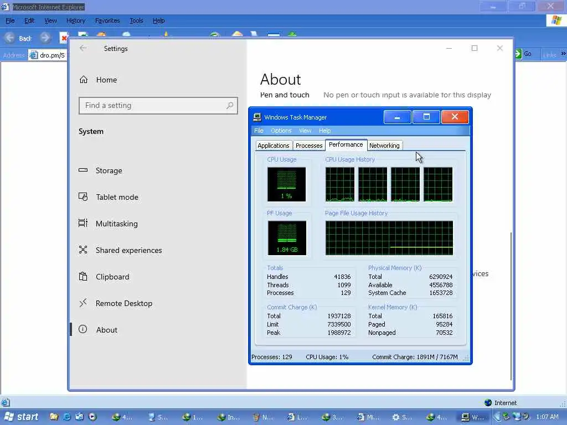Open Task Manager Options menu
The height and width of the screenshot is (425, 567).
[281, 131]
